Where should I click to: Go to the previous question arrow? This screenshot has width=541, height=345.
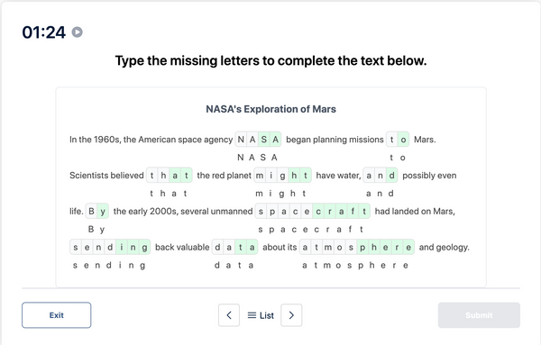pos(229,315)
